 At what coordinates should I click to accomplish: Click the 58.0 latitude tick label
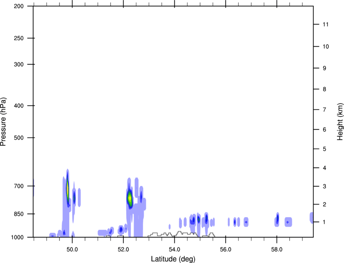(277, 250)
